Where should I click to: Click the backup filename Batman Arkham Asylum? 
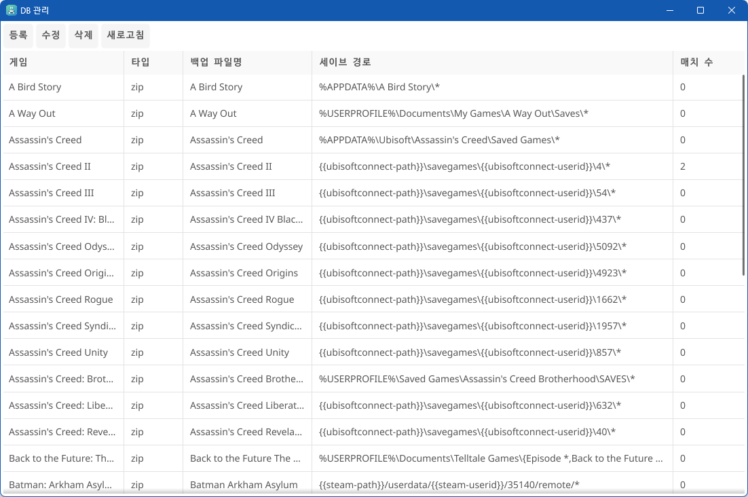tap(244, 485)
